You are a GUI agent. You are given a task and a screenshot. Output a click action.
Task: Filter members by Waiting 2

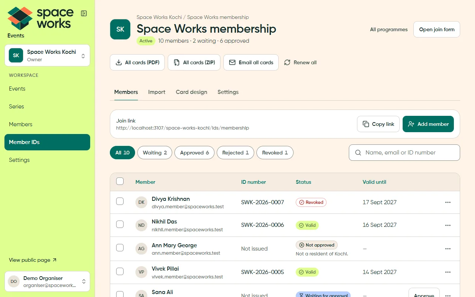(155, 153)
